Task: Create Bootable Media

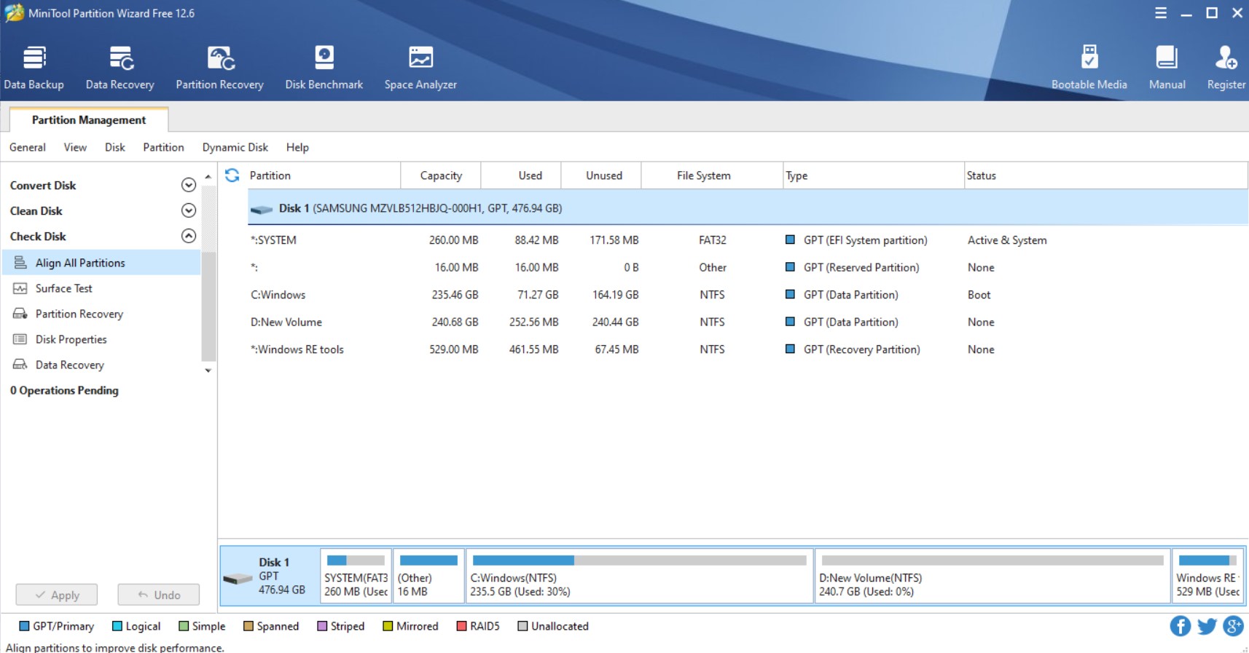Action: (x=1089, y=68)
